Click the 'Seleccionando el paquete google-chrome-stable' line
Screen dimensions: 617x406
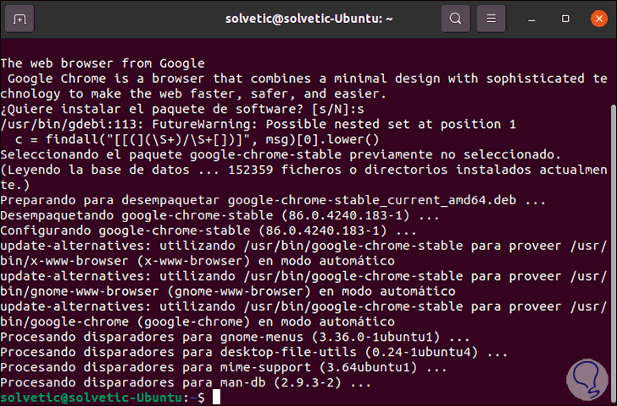pos(281,154)
